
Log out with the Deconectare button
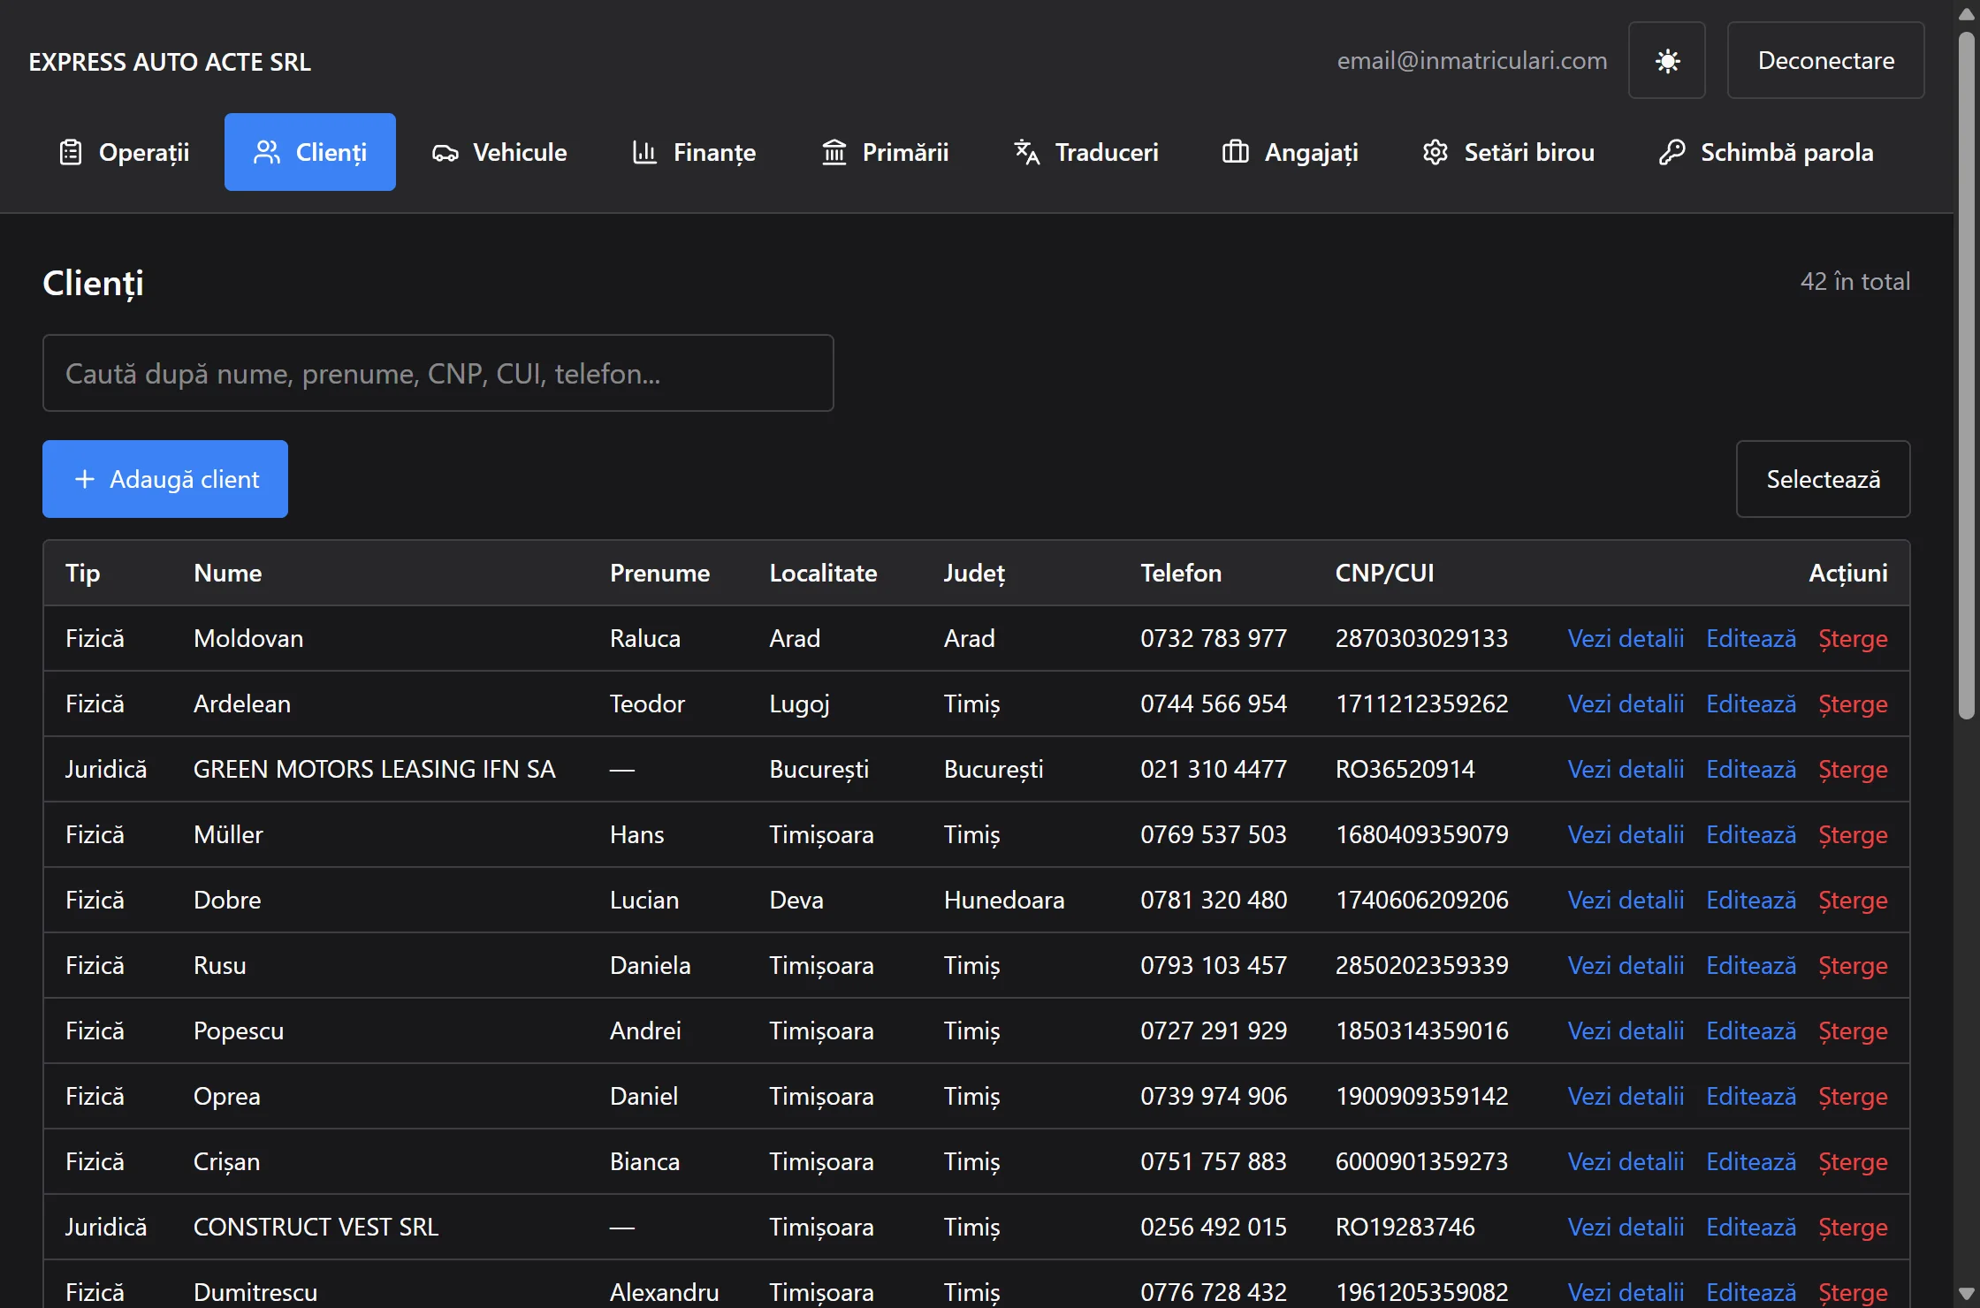[x=1826, y=60]
